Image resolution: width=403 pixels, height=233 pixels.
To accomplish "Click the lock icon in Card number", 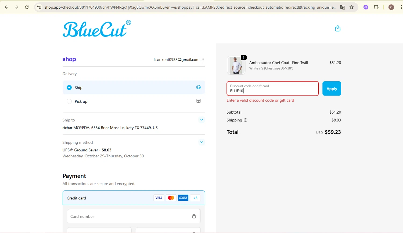I will pos(194,216).
